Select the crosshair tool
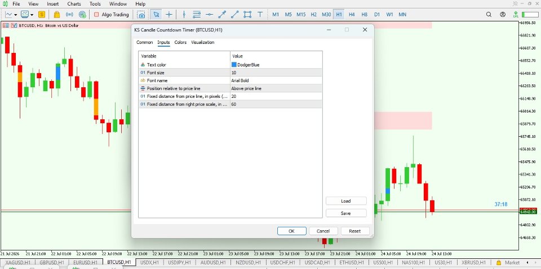Viewport: 541px width, 269px height. (x=168, y=15)
